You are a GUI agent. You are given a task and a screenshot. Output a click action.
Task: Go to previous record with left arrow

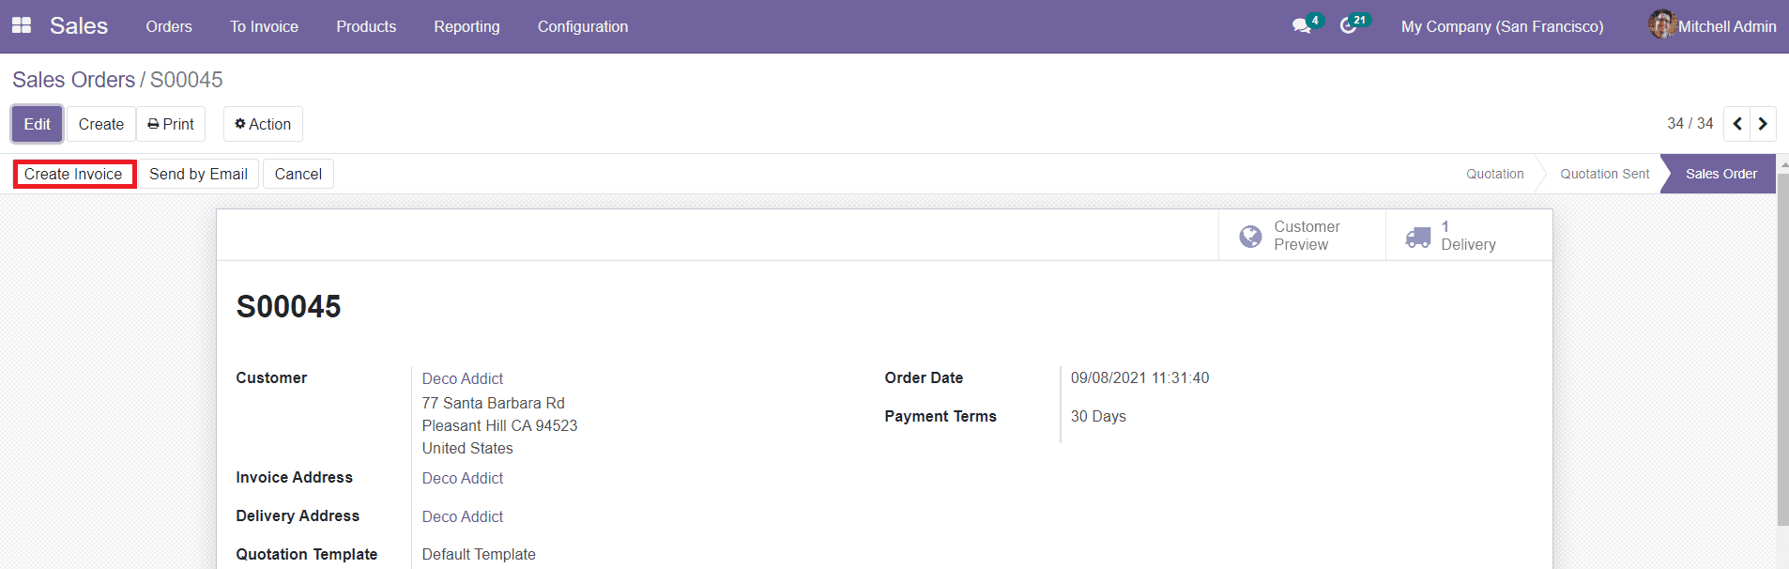pos(1735,123)
